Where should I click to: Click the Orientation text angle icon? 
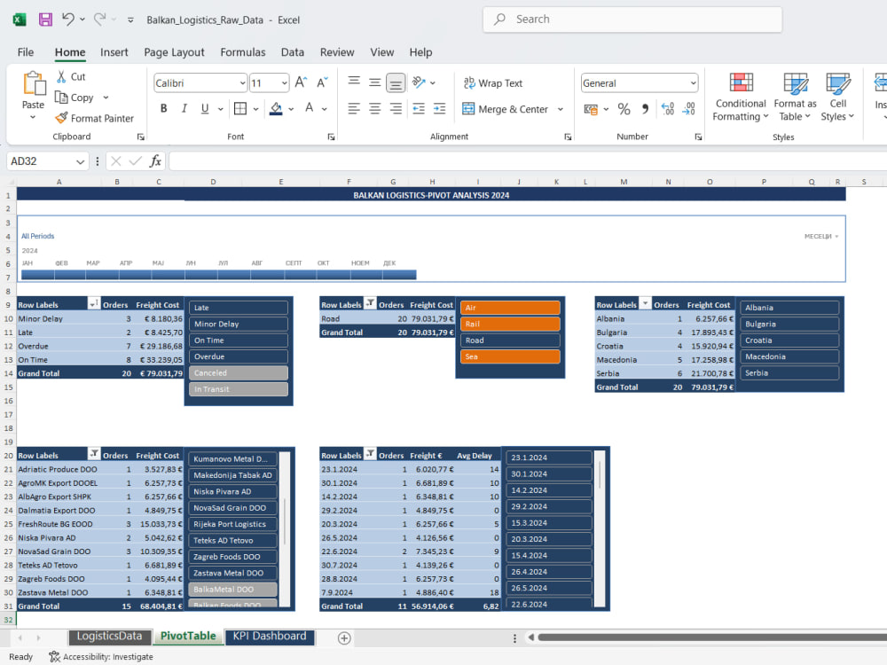pos(419,82)
